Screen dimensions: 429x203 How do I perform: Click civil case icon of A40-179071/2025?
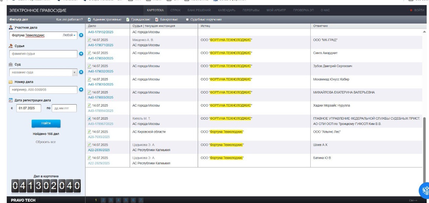pyautogui.click(x=90, y=40)
